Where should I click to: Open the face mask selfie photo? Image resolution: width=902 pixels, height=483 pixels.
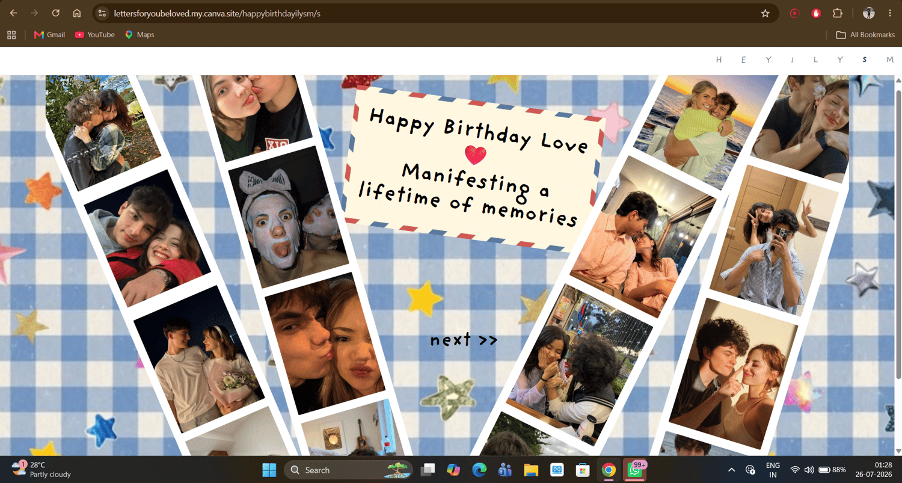[x=289, y=217]
